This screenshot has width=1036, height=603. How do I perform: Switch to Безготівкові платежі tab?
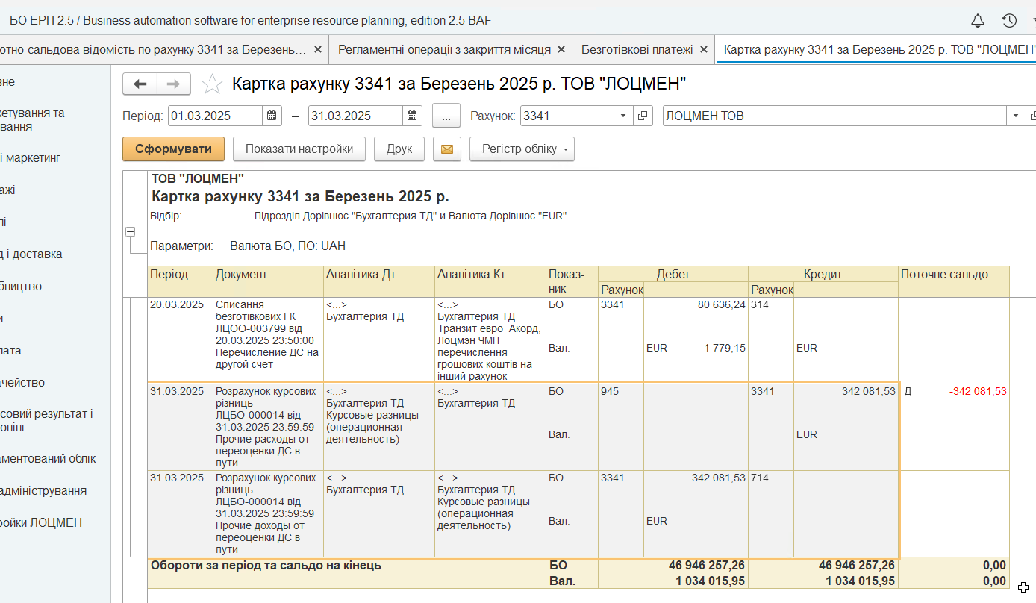tap(637, 49)
